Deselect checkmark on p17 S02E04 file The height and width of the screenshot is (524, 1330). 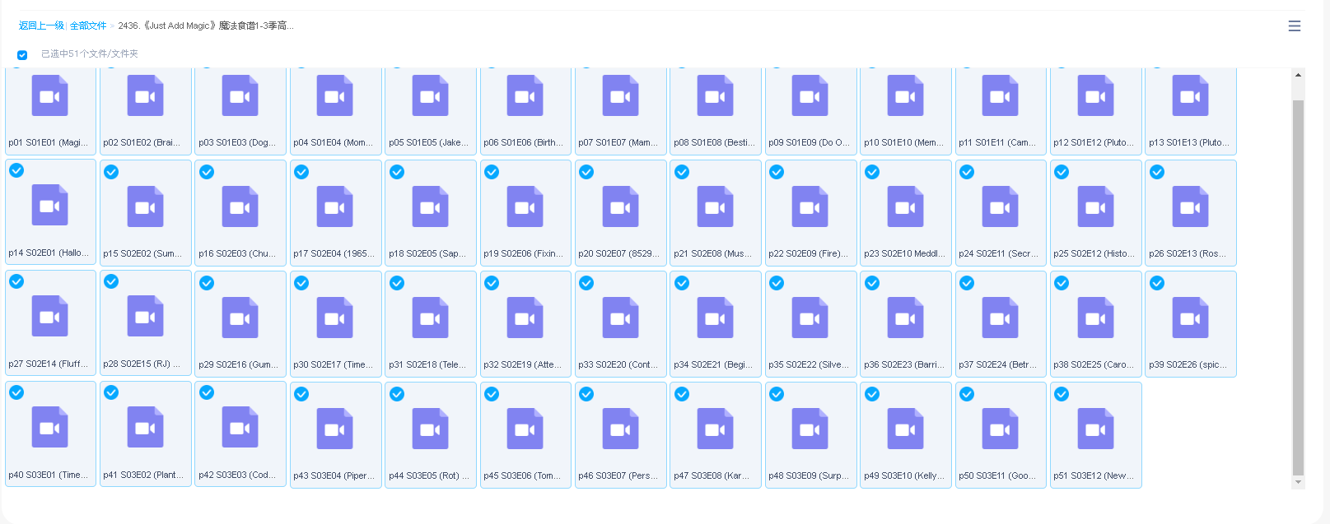(301, 172)
